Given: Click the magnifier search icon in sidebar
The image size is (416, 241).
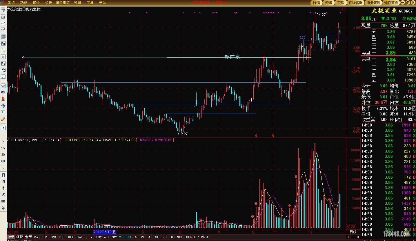Looking at the screenshot, I should point(3,77).
